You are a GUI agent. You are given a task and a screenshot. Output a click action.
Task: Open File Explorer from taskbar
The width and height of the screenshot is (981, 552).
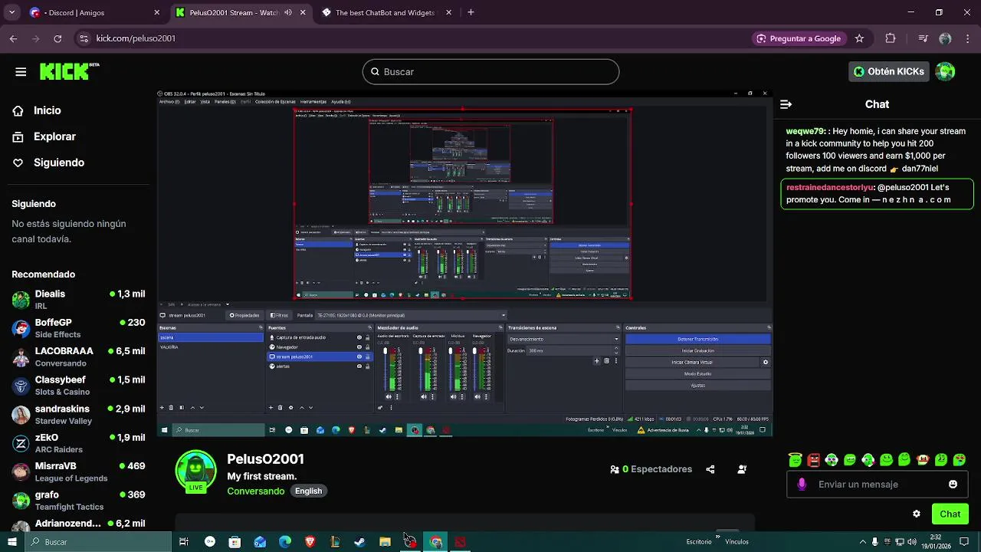pos(385,542)
